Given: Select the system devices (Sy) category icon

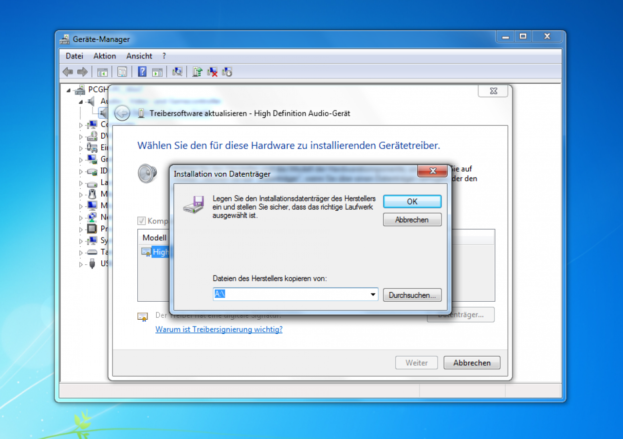Looking at the screenshot, I should tap(92, 240).
